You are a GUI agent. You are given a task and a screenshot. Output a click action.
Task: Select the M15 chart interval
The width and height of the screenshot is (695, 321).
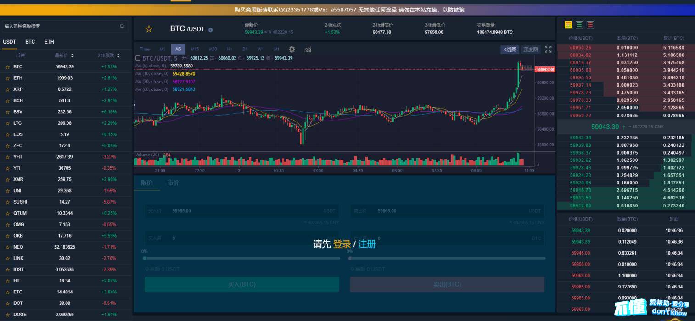click(195, 49)
